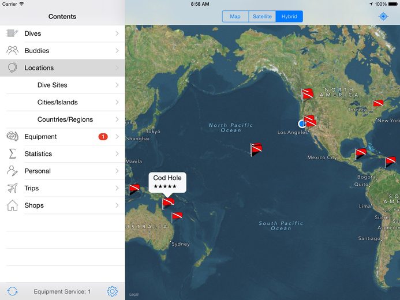Expand the Buddies row chevron
Screen dimensions: 400x300
pyautogui.click(x=117, y=50)
